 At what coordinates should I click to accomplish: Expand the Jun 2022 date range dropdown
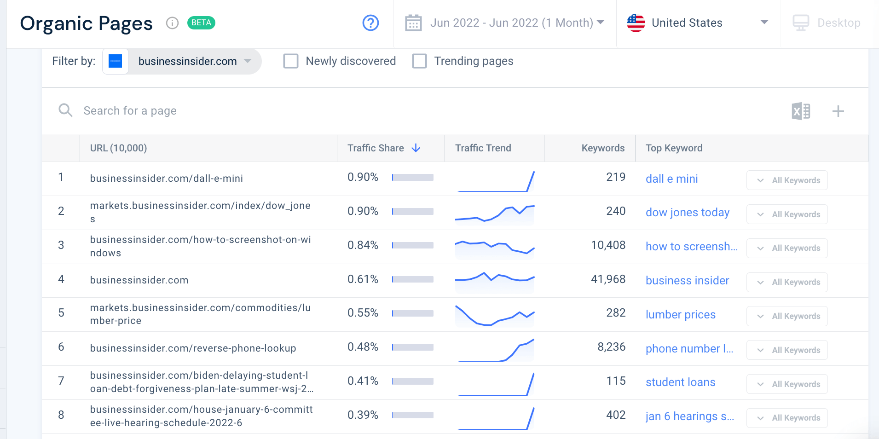(x=601, y=23)
